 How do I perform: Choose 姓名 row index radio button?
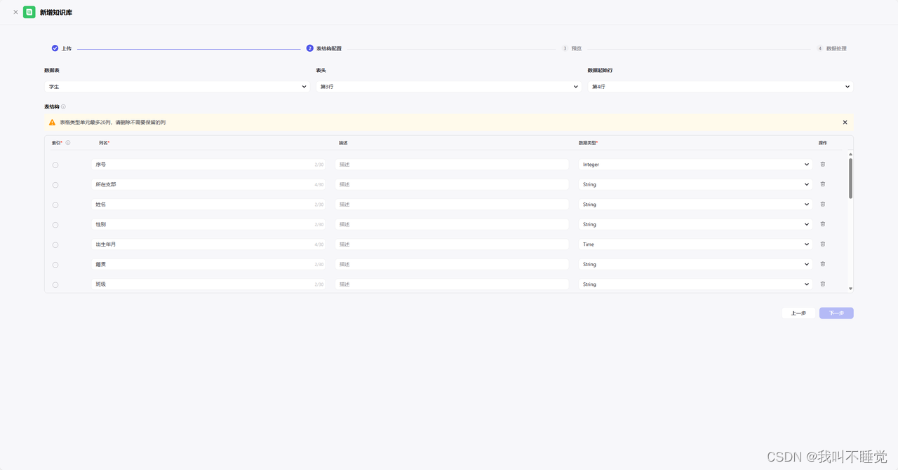tap(55, 205)
